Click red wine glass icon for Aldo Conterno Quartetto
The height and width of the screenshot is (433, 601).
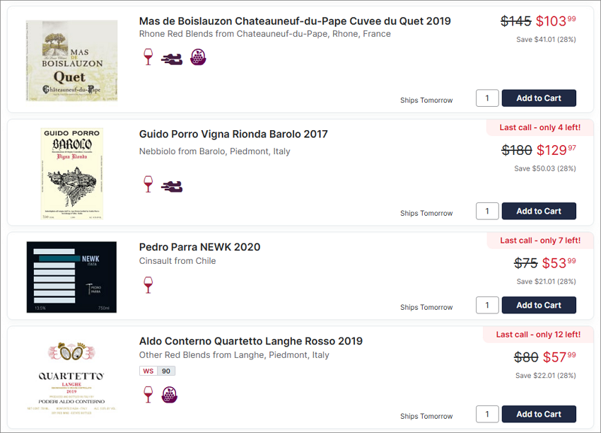(148, 394)
